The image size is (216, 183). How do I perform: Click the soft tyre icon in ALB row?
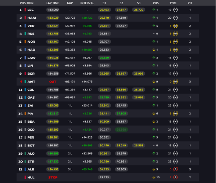pos(175,169)
